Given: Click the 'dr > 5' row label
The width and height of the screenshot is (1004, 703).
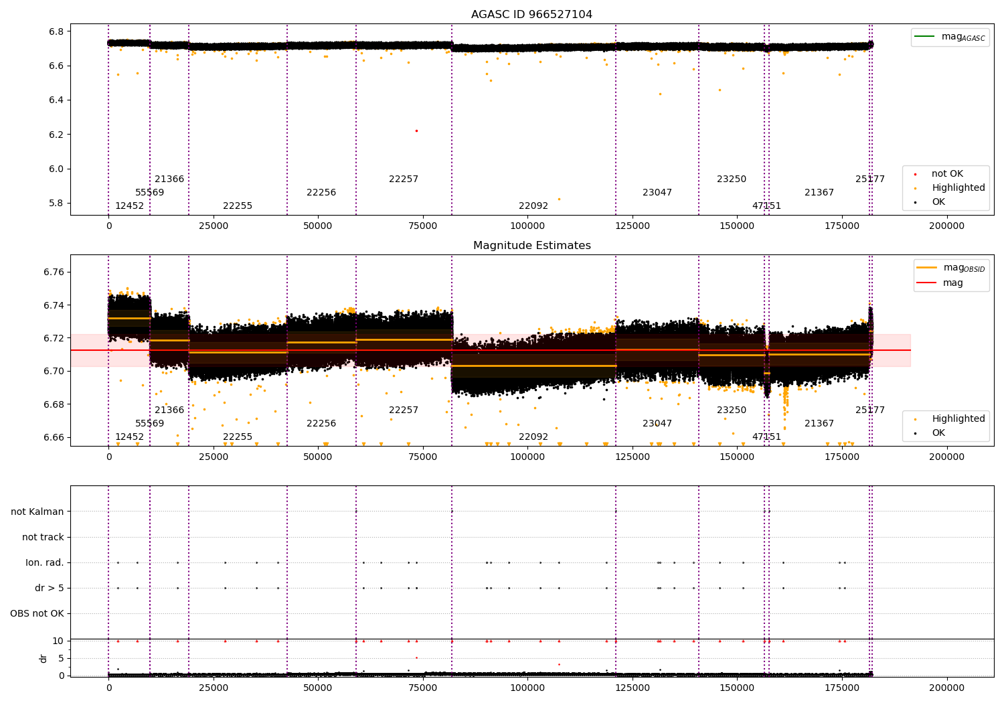Looking at the screenshot, I should [x=50, y=588].
